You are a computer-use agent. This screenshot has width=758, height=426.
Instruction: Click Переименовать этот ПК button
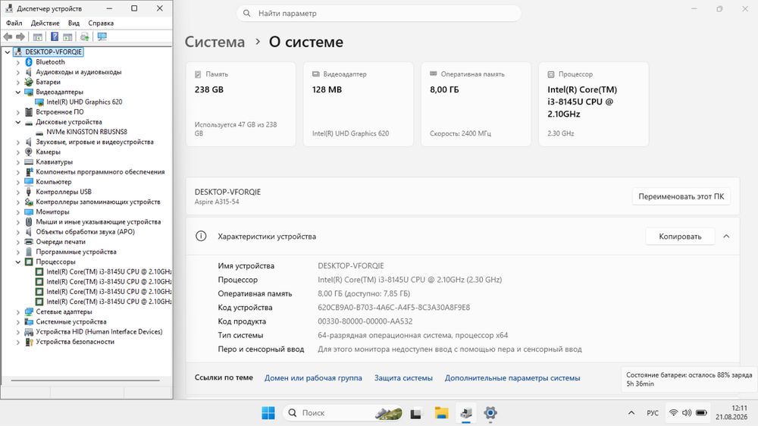point(681,196)
